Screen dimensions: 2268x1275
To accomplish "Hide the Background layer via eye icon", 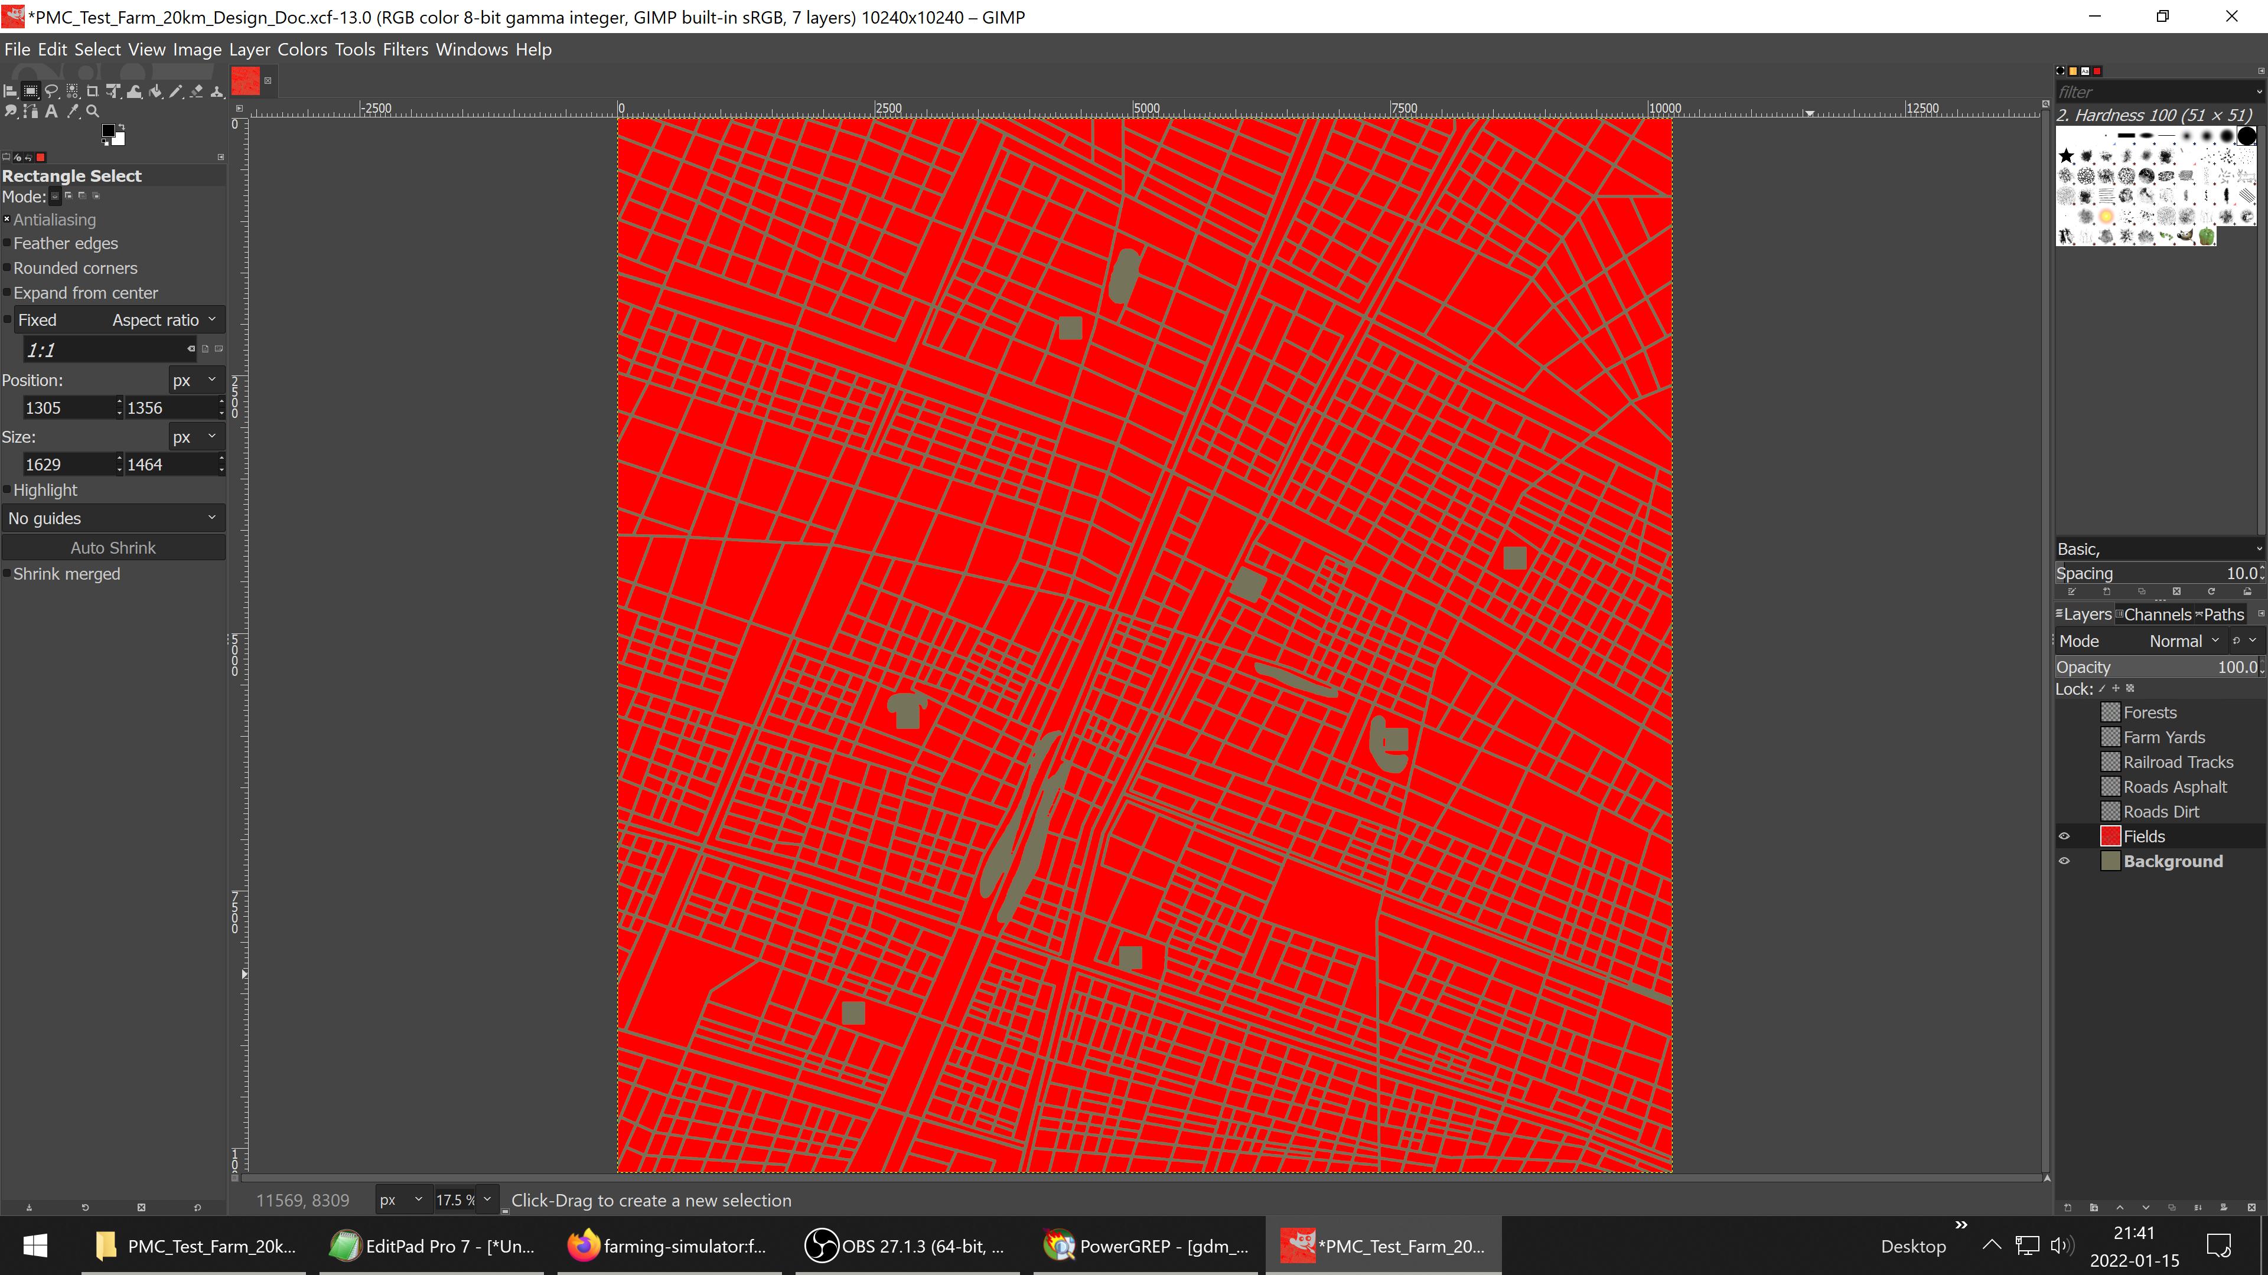I will [2064, 861].
